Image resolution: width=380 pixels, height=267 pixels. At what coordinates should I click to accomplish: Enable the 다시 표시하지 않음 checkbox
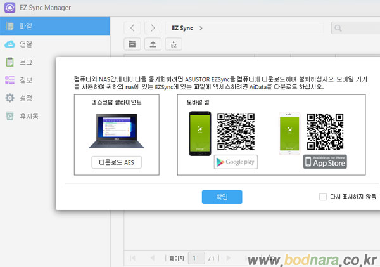(x=323, y=197)
